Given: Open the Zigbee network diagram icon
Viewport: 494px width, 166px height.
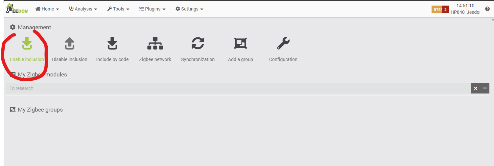Looking at the screenshot, I should point(155,44).
